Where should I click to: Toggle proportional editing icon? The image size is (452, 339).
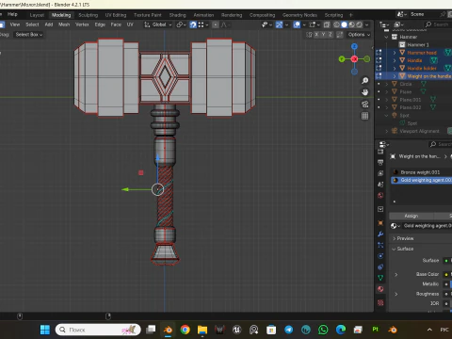coord(216,24)
